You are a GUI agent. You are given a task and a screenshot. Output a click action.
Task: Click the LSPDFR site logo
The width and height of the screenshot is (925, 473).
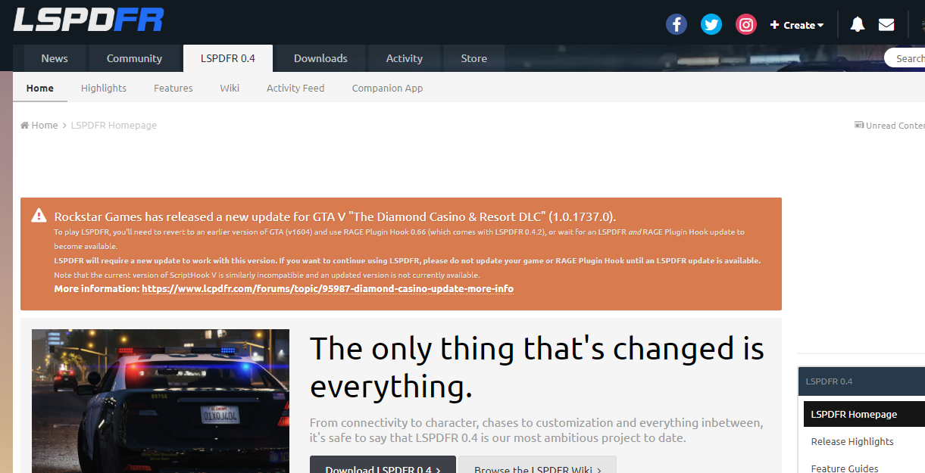tap(88, 20)
